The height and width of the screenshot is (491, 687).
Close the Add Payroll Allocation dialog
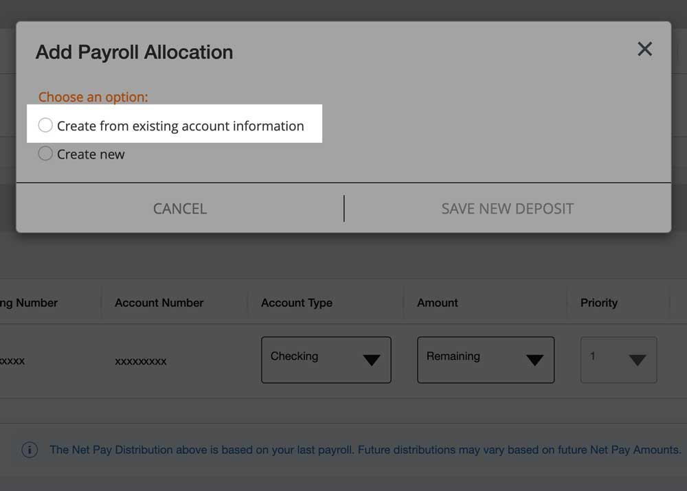(644, 49)
